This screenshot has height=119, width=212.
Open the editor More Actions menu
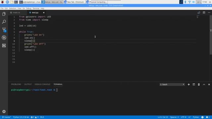(x=209, y=13)
